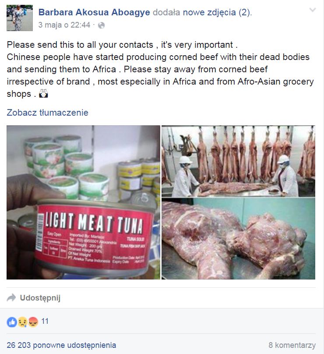
Task: Open the reactions count of 11
Action: [45, 321]
